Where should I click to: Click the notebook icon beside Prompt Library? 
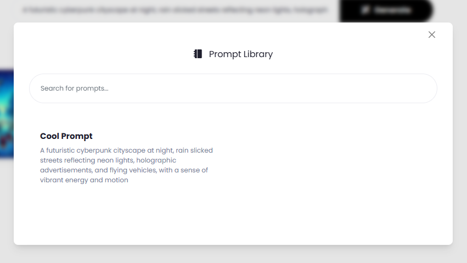(x=198, y=54)
